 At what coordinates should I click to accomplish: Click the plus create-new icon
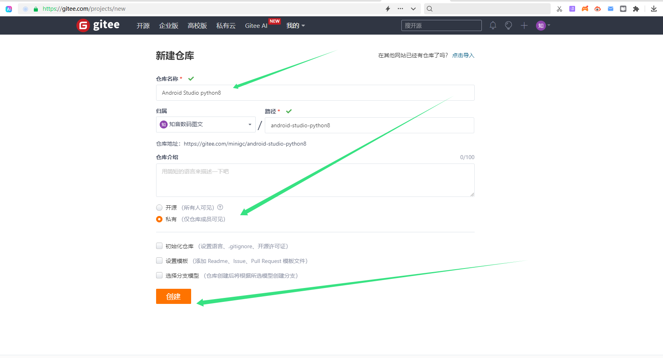pos(524,25)
